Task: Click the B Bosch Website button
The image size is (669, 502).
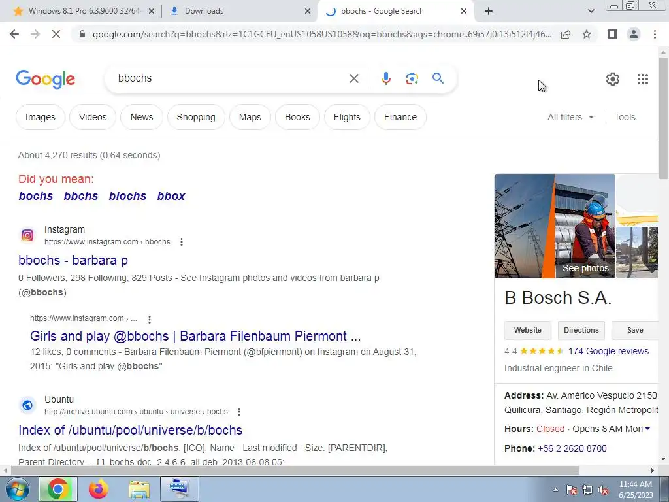Action: pos(528,330)
